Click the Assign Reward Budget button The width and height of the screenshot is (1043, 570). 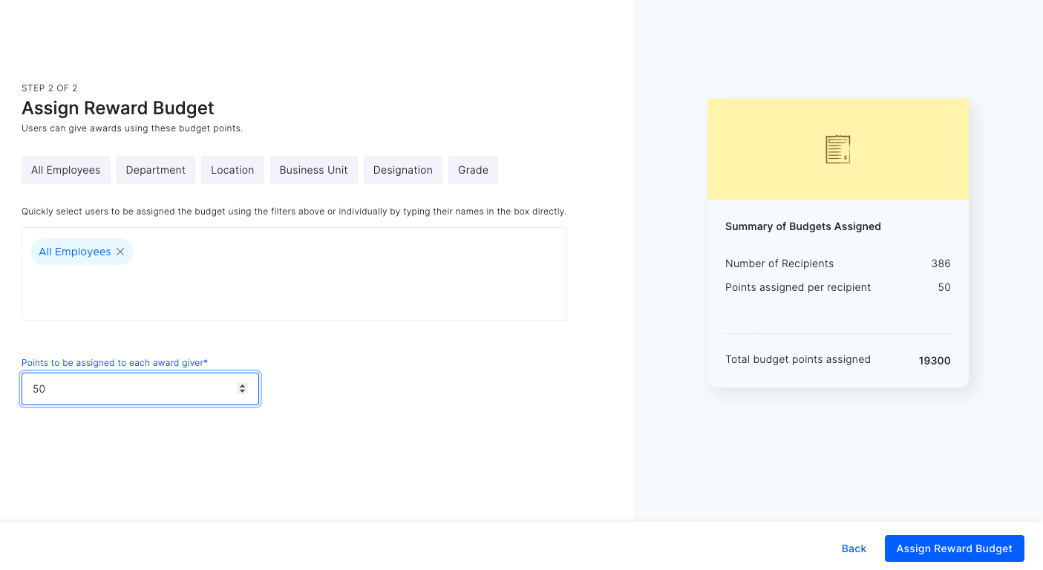tap(954, 548)
